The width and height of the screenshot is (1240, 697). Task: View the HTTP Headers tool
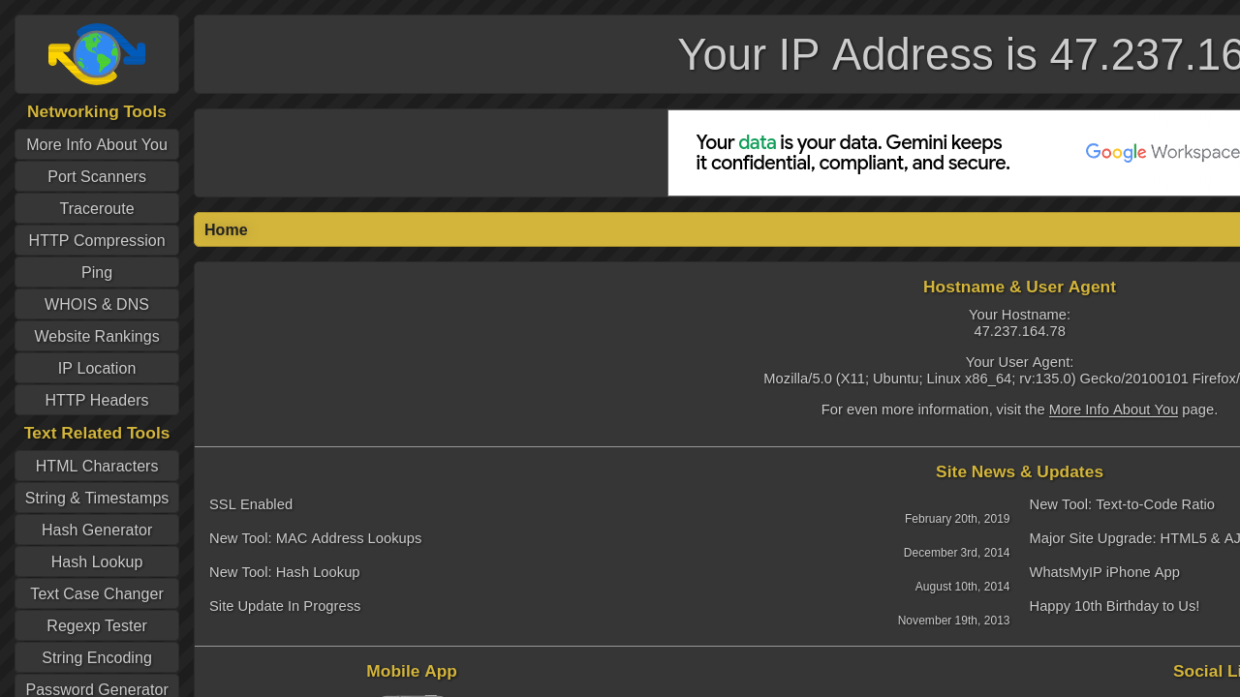click(x=97, y=400)
